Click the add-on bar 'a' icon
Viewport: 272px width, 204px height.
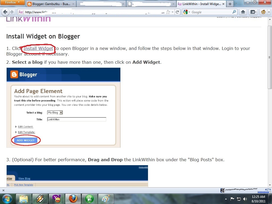[223, 190]
